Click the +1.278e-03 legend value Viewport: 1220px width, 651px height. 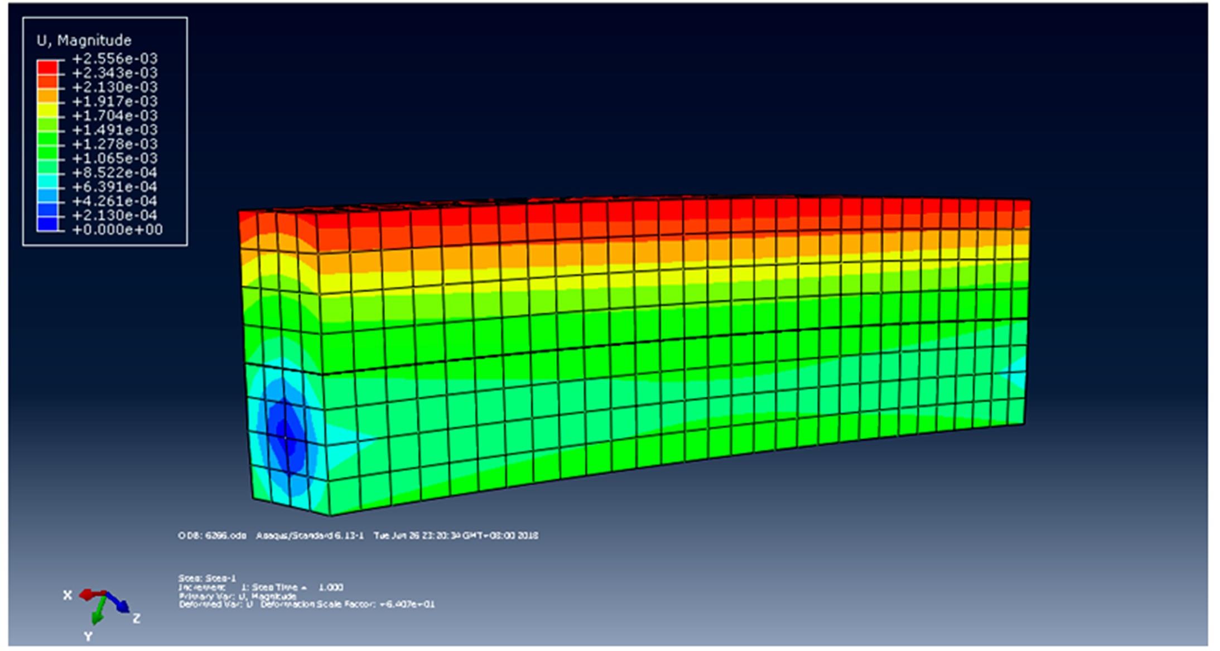(115, 144)
